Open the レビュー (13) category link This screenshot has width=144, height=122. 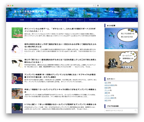(x=108, y=95)
